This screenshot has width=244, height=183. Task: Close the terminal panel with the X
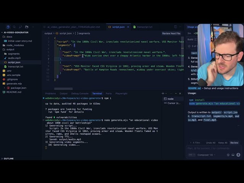[x=180, y=93]
